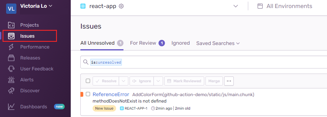Click the REACT-APP-1 issue ID
This screenshot has height=117, width=327.
(x=136, y=108)
